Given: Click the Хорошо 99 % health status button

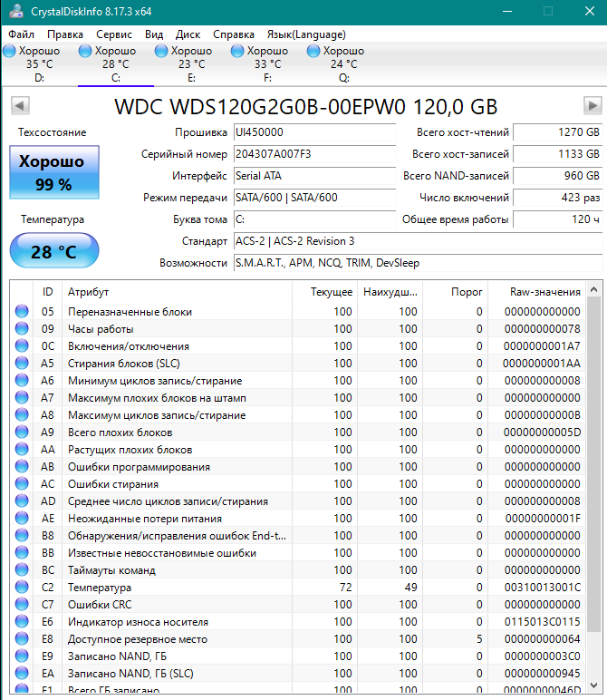Looking at the screenshot, I should pos(54,172).
